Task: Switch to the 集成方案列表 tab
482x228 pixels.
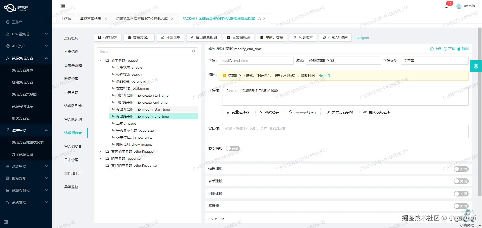Action: [91, 19]
